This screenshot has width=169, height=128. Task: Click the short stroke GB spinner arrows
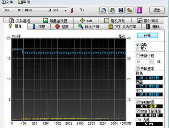point(151,62)
